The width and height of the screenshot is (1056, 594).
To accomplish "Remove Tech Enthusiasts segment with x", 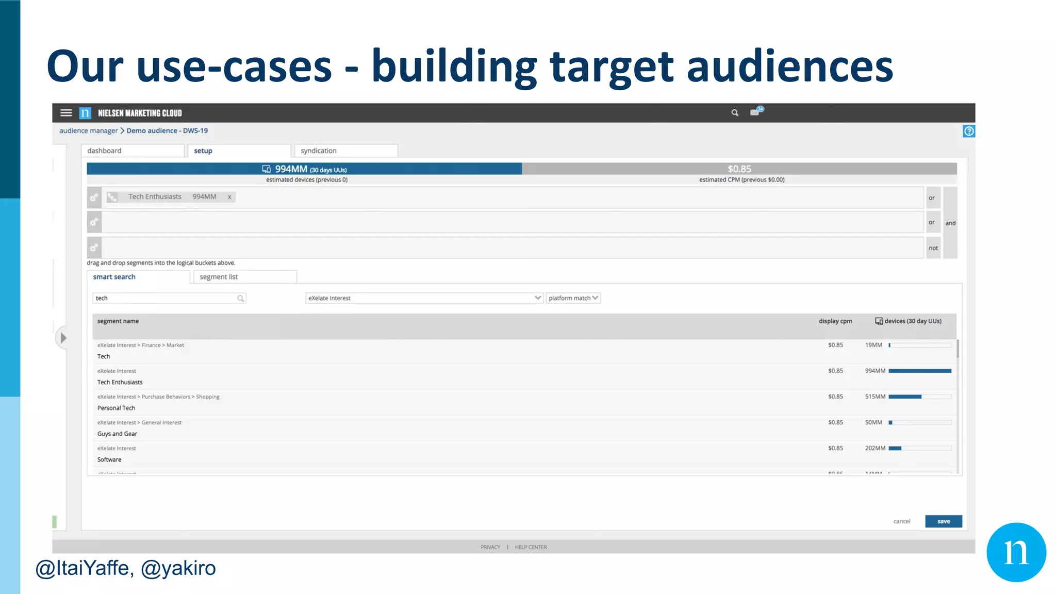I will point(229,197).
